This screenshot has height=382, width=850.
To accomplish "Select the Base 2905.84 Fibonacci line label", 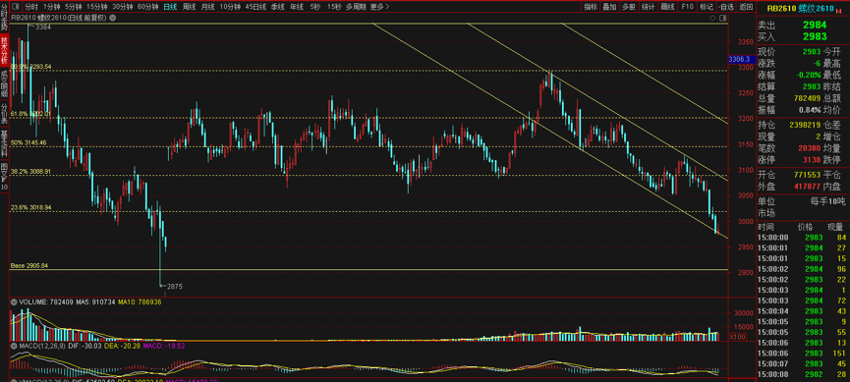I will 29,265.
